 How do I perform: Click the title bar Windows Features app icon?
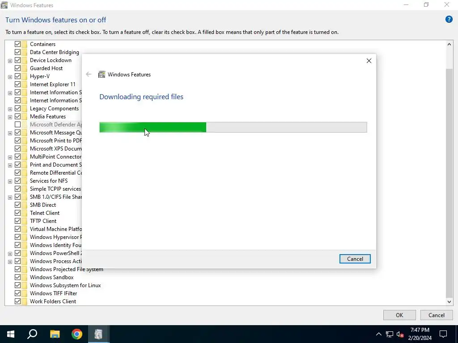[x=4, y=5]
